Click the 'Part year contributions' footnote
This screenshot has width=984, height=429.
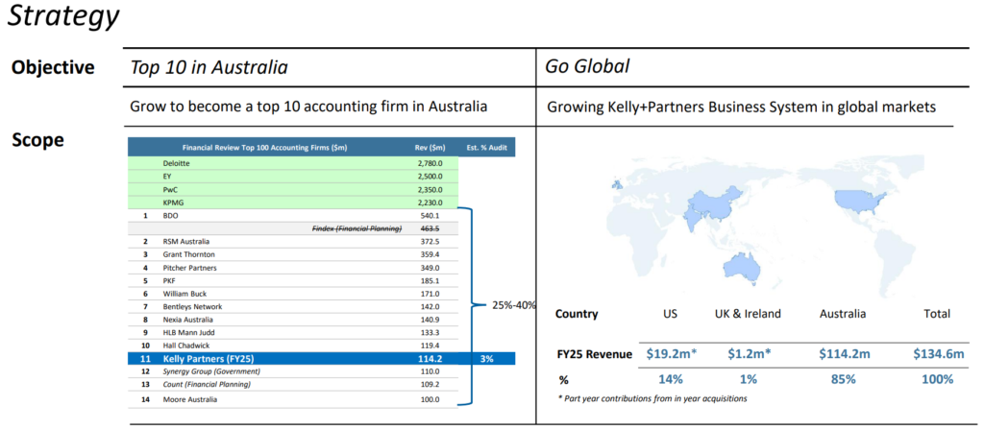(x=652, y=398)
